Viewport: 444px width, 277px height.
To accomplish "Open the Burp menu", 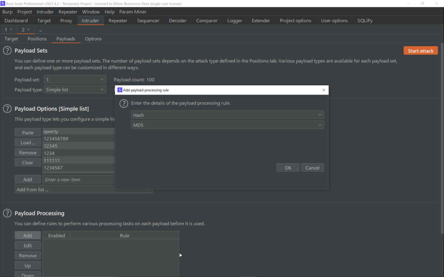I will (7, 12).
